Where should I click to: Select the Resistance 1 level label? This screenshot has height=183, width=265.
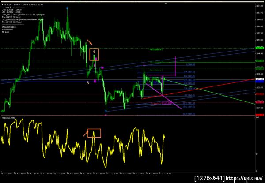click(156, 70)
